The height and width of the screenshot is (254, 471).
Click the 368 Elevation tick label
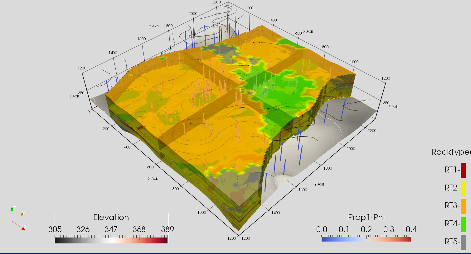click(x=139, y=230)
